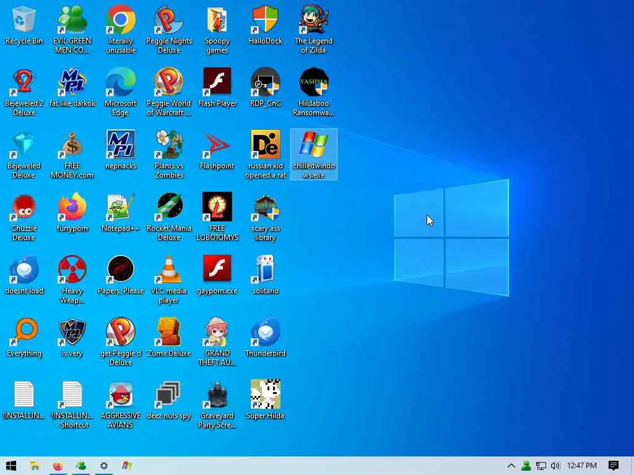Click the Peggle World of Warcraft icon
The height and width of the screenshot is (475, 634).
[168, 92]
